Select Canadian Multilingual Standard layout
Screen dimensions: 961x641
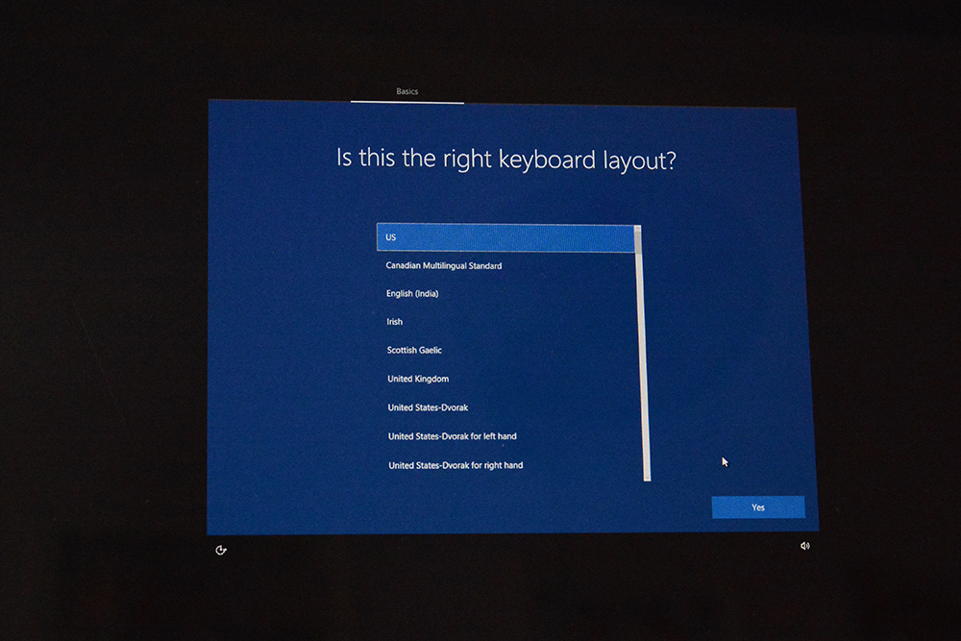coord(444,265)
